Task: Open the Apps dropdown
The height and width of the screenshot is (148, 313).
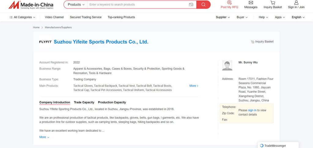Action: [280, 17]
